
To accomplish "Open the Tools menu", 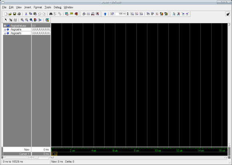I will tap(48, 7).
